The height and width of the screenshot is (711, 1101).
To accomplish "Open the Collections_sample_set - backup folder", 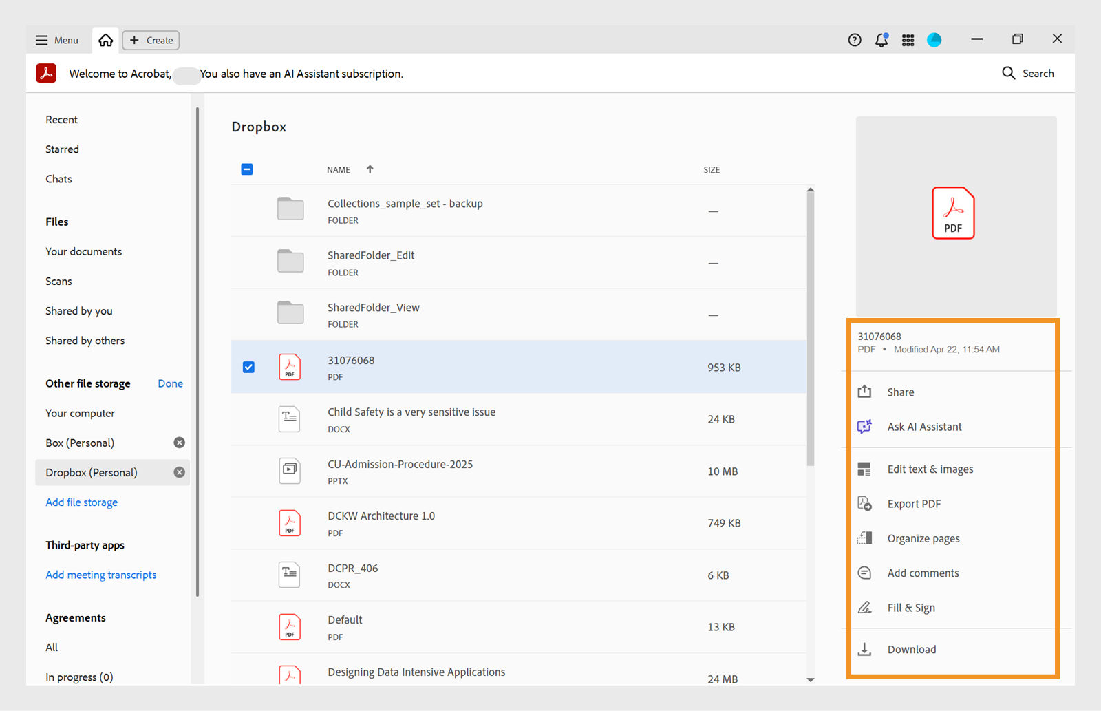I will pyautogui.click(x=405, y=204).
